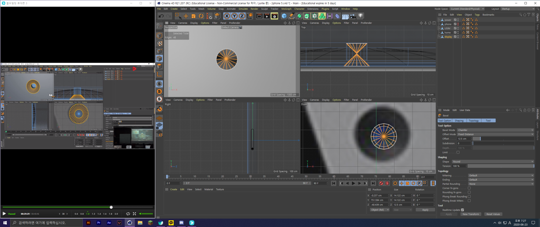
Task: Select the Move tool
Action: tap(186, 16)
